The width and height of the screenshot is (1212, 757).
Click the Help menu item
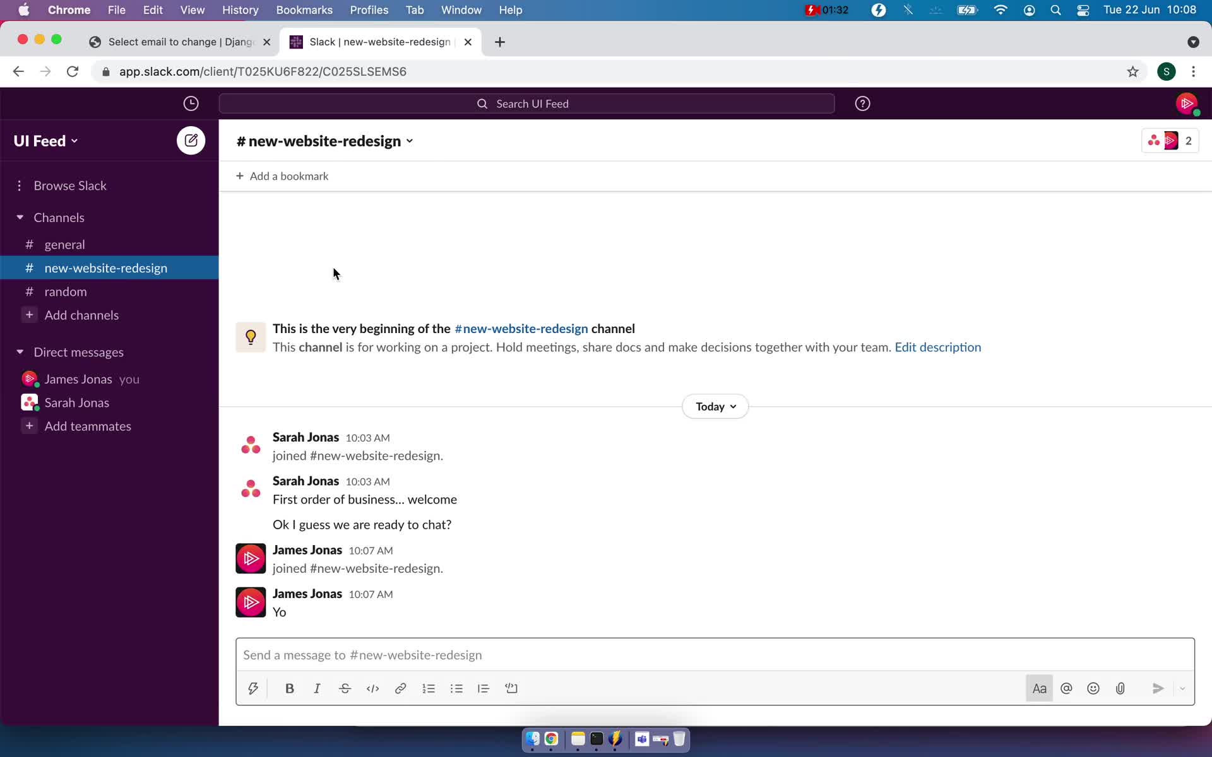click(511, 9)
